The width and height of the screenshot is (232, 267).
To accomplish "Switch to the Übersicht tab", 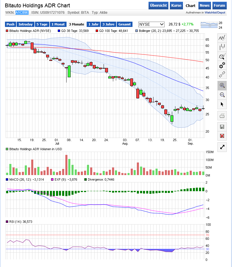I will click(x=158, y=6).
